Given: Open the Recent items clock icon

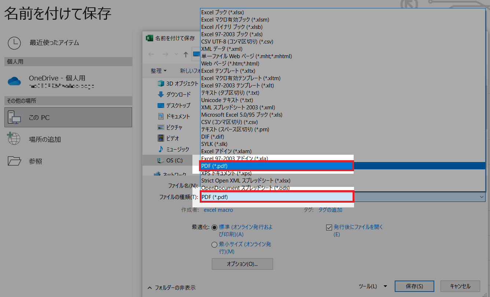Looking at the screenshot, I should (x=14, y=43).
